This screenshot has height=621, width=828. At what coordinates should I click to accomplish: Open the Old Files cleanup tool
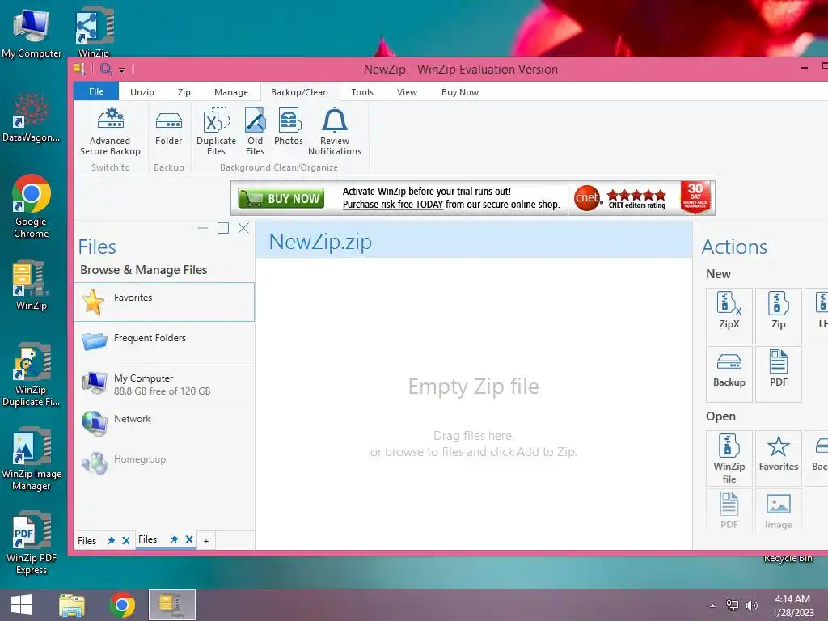(255, 132)
